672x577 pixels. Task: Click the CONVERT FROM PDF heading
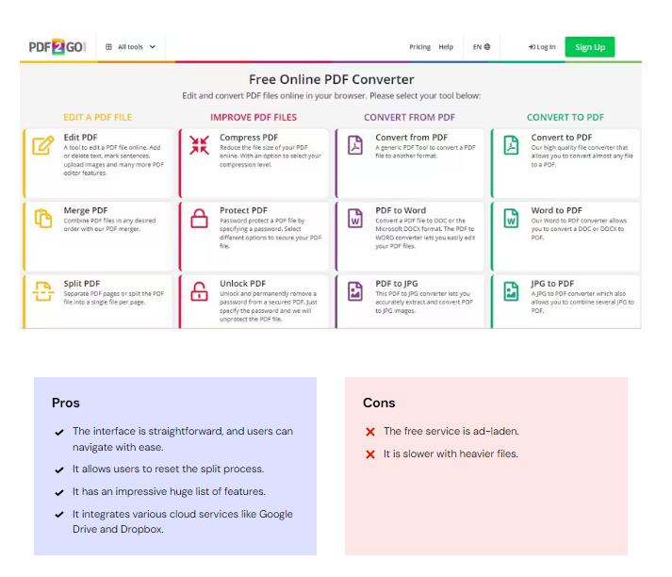[409, 117]
